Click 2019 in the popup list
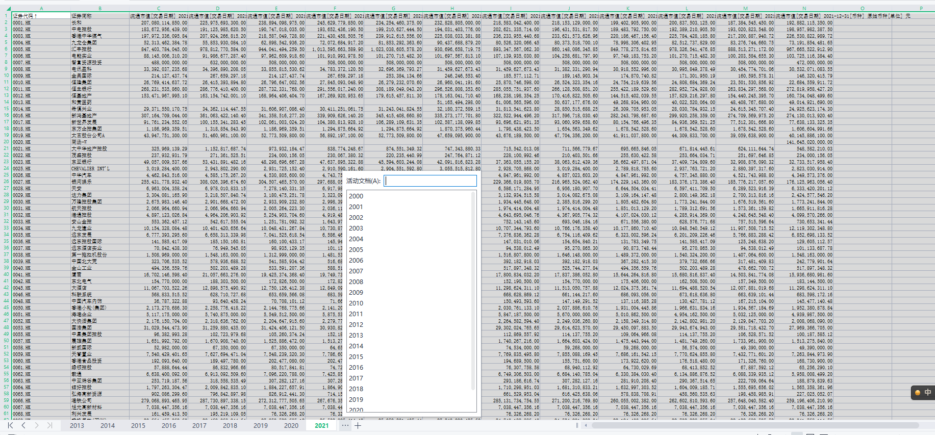 click(x=356, y=400)
